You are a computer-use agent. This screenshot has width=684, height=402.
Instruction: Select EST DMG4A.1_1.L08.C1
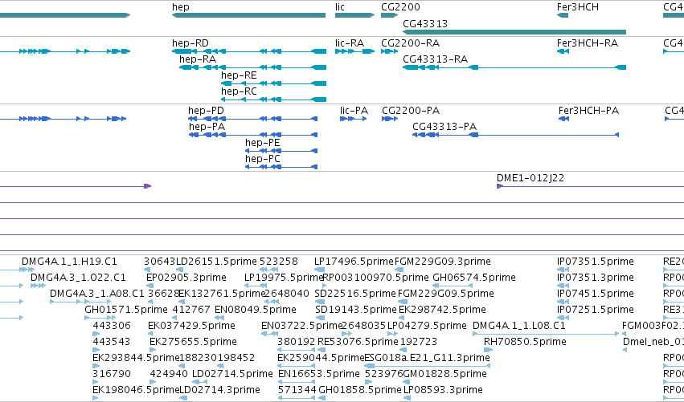546,334
